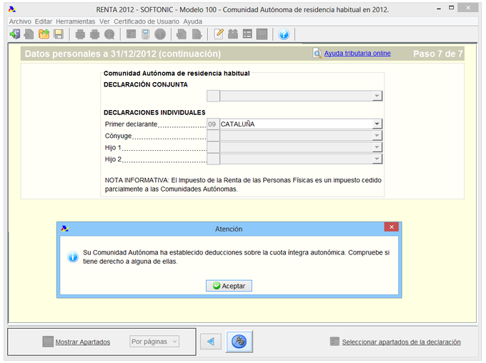Expand the Hijo 1 community dropdown
The height and width of the screenshot is (363, 486).
[377, 147]
